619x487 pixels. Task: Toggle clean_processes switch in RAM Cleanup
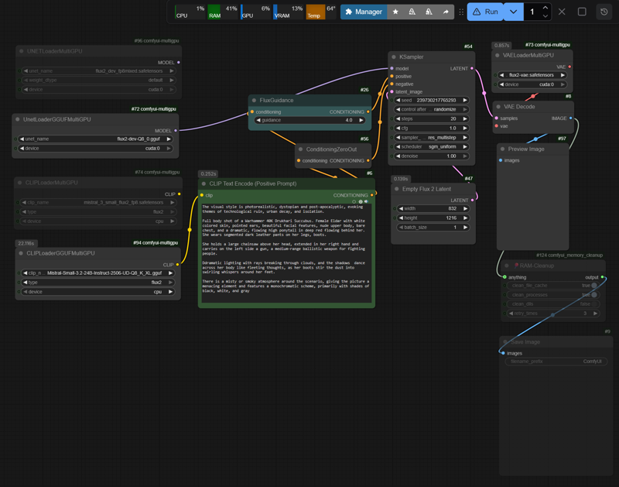593,295
